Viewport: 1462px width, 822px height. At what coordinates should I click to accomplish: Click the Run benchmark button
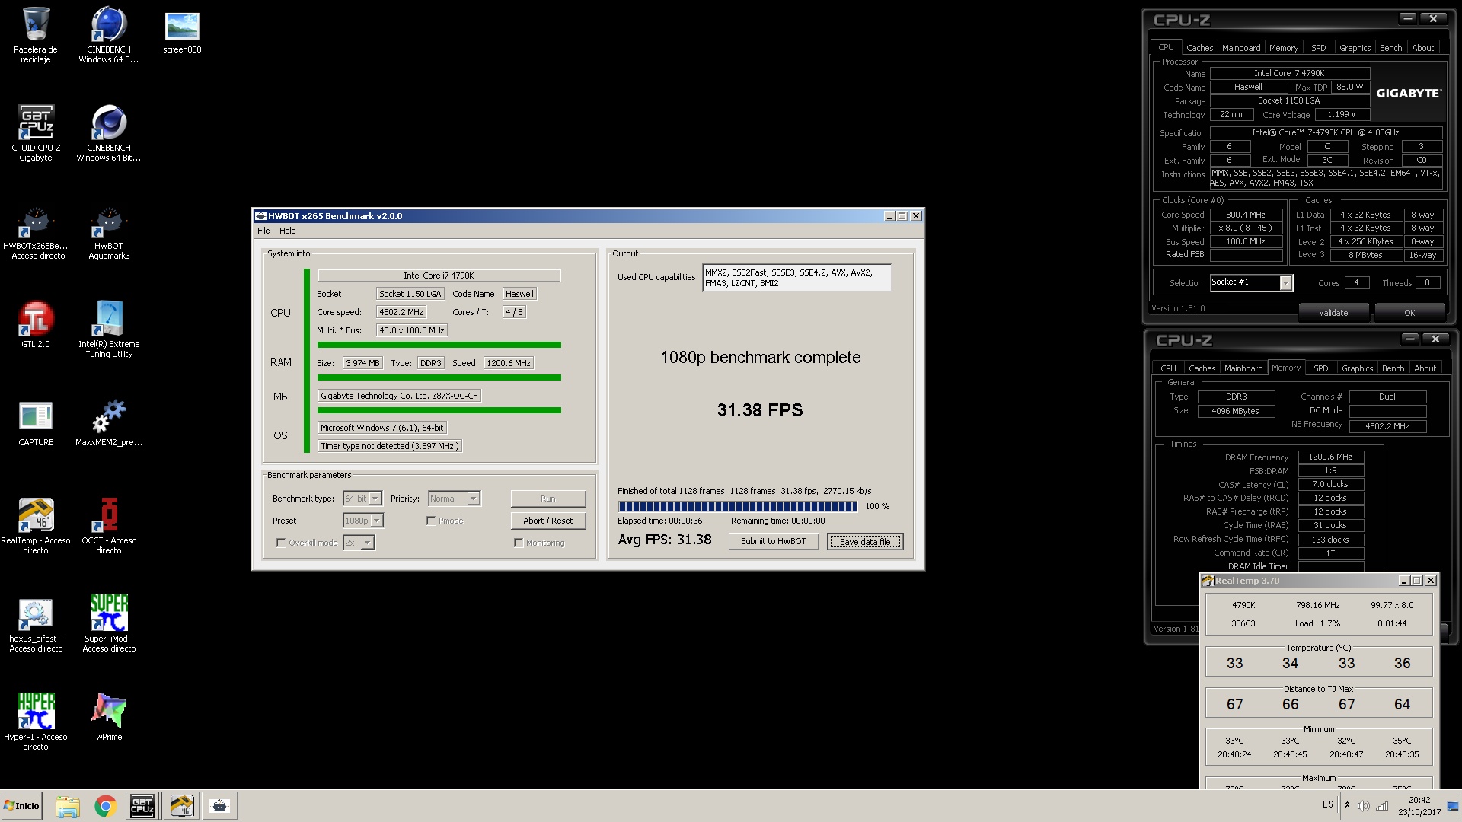click(548, 499)
